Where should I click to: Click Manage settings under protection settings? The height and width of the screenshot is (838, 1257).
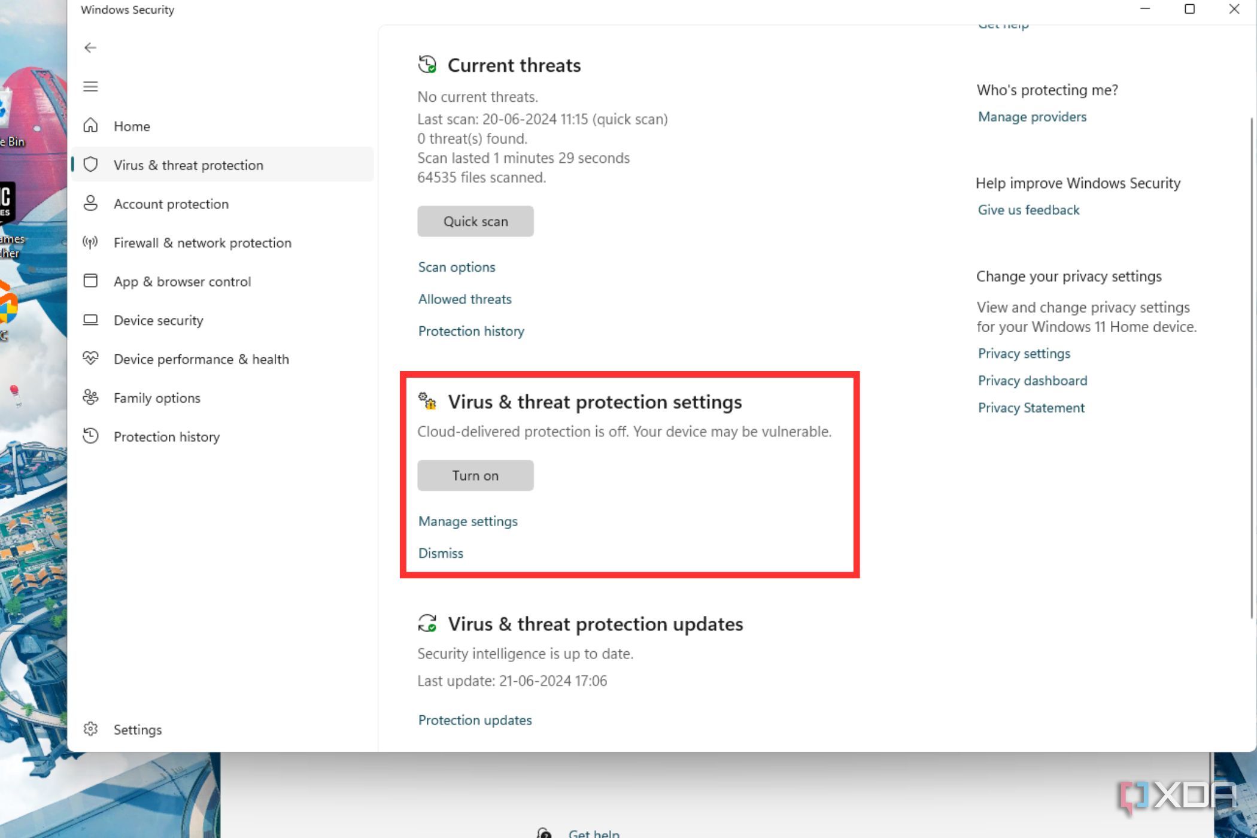467,521
